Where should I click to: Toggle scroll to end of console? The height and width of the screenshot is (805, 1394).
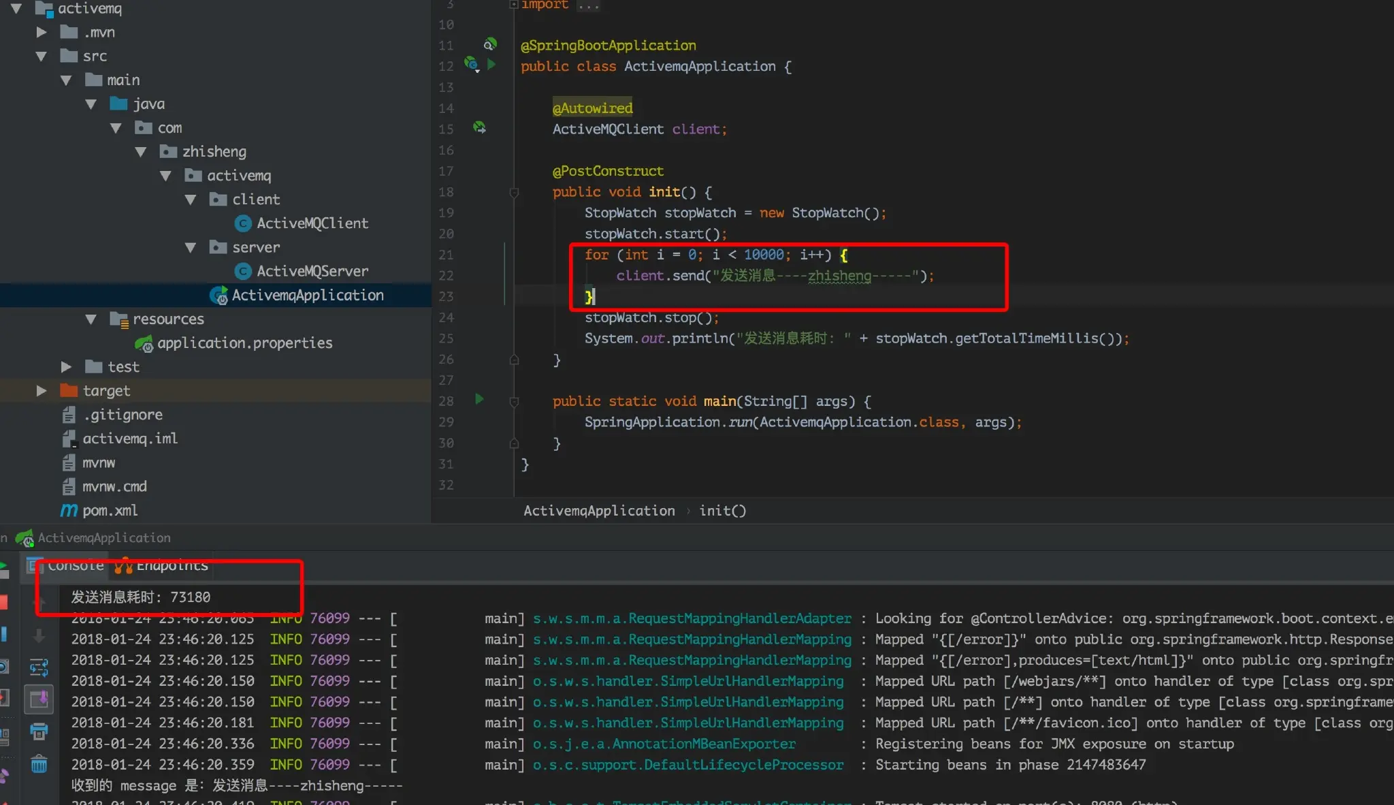click(39, 699)
